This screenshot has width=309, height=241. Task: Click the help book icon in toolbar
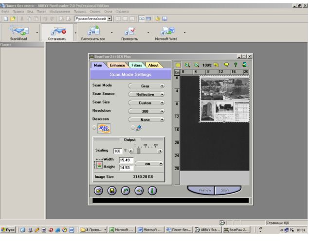tap(164, 18)
